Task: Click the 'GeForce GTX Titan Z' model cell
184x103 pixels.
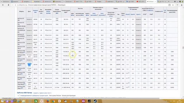Action: 21,87
